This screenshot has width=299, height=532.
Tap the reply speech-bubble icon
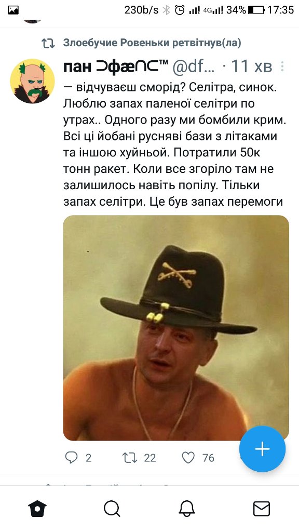pyautogui.click(x=71, y=457)
